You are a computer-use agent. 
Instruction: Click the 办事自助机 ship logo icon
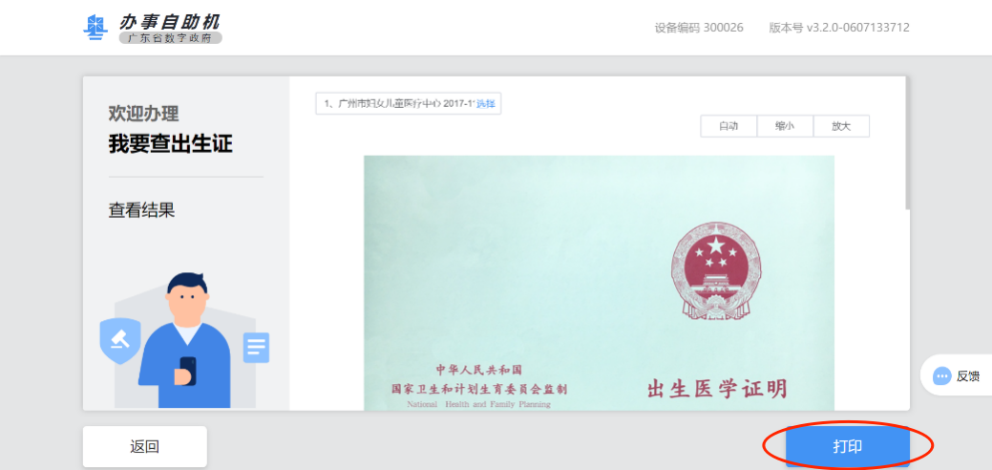coord(95,28)
